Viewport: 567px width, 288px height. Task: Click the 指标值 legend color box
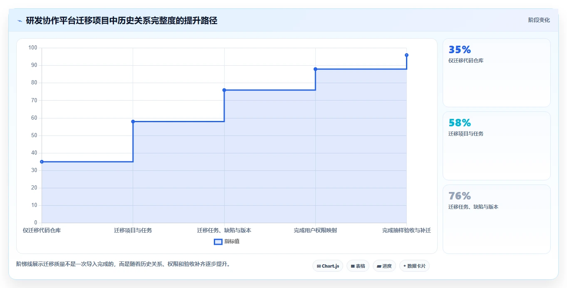click(218, 241)
